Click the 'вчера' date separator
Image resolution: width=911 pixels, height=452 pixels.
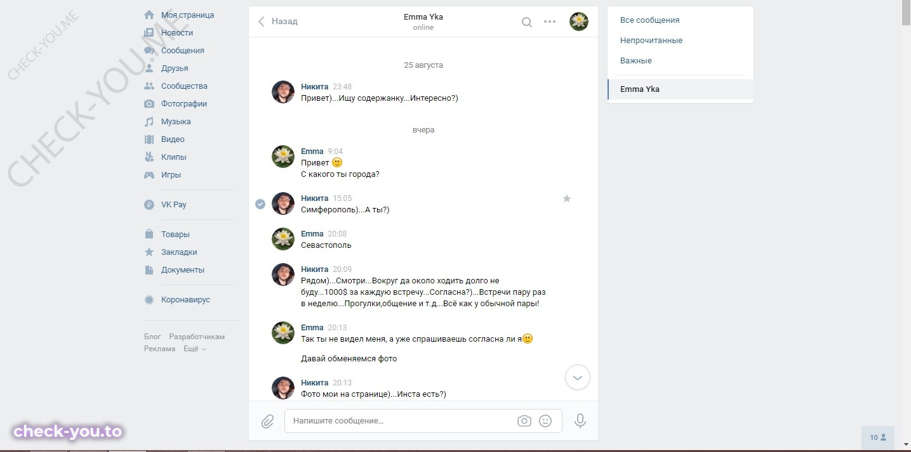pos(423,130)
